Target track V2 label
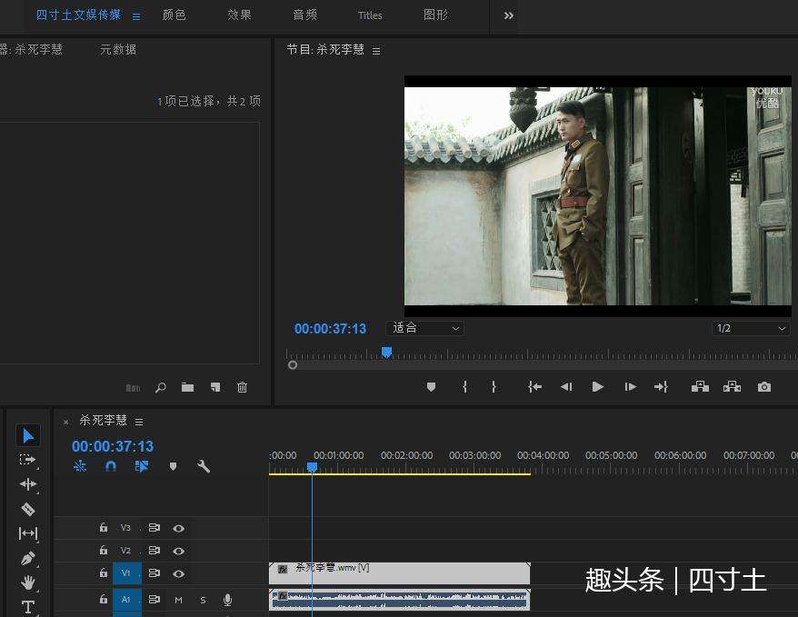Screen dimensions: 798x617 pyautogui.click(x=125, y=551)
